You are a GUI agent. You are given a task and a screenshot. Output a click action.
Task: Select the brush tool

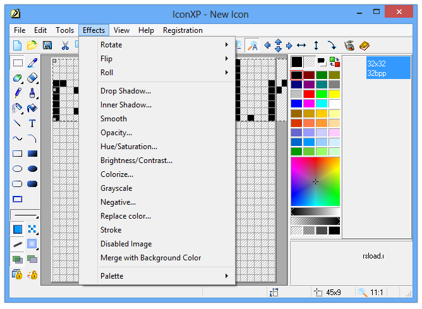(32, 93)
